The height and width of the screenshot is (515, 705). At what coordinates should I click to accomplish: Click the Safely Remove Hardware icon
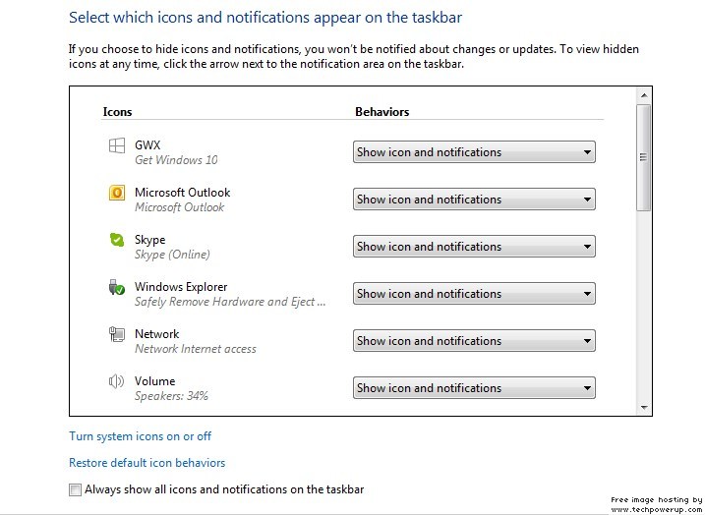coord(116,287)
